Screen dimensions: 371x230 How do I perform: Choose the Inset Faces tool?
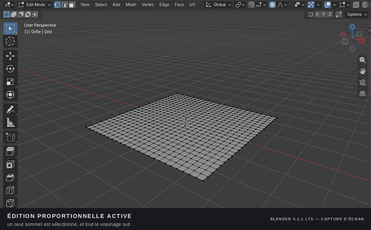click(x=10, y=164)
